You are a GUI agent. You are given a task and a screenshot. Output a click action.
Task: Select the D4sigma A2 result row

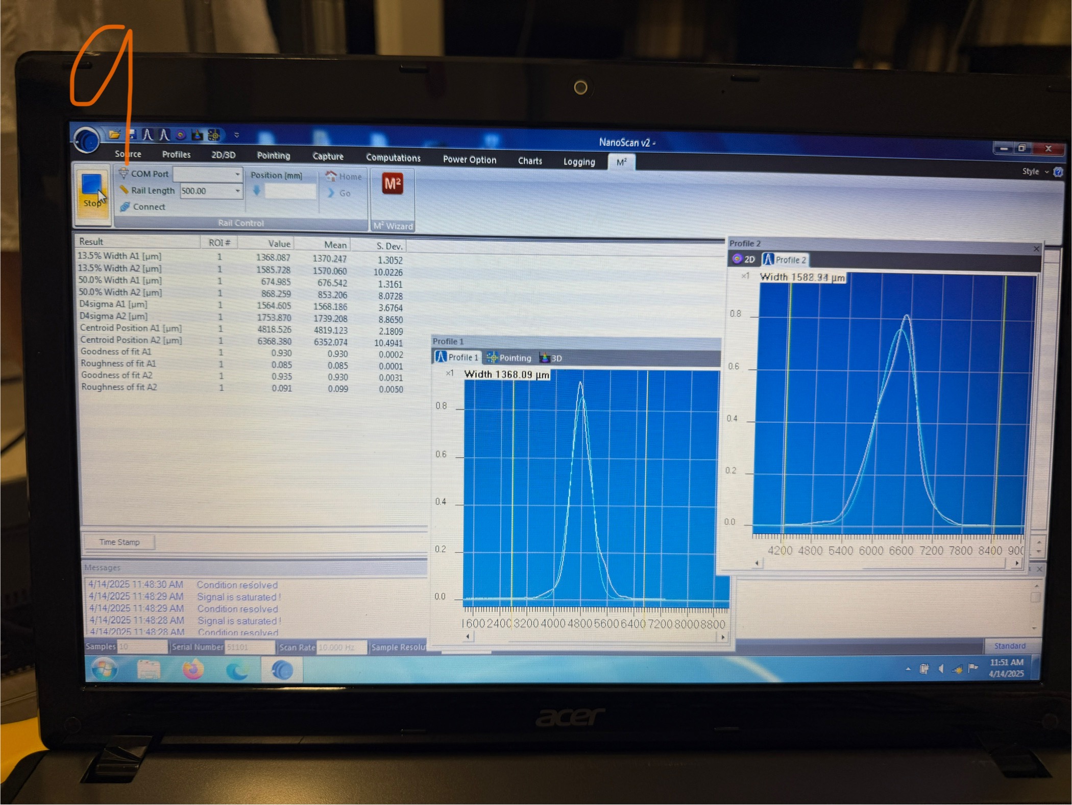pyautogui.click(x=241, y=317)
